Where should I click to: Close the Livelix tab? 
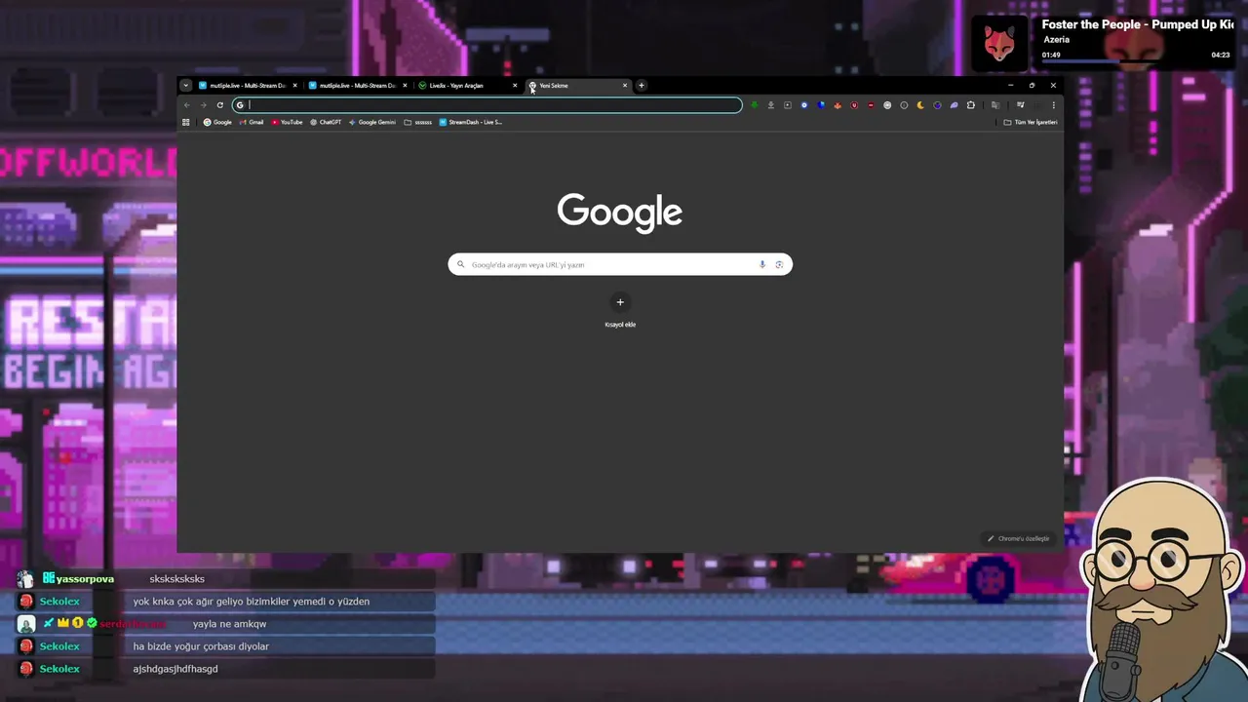[x=515, y=86]
